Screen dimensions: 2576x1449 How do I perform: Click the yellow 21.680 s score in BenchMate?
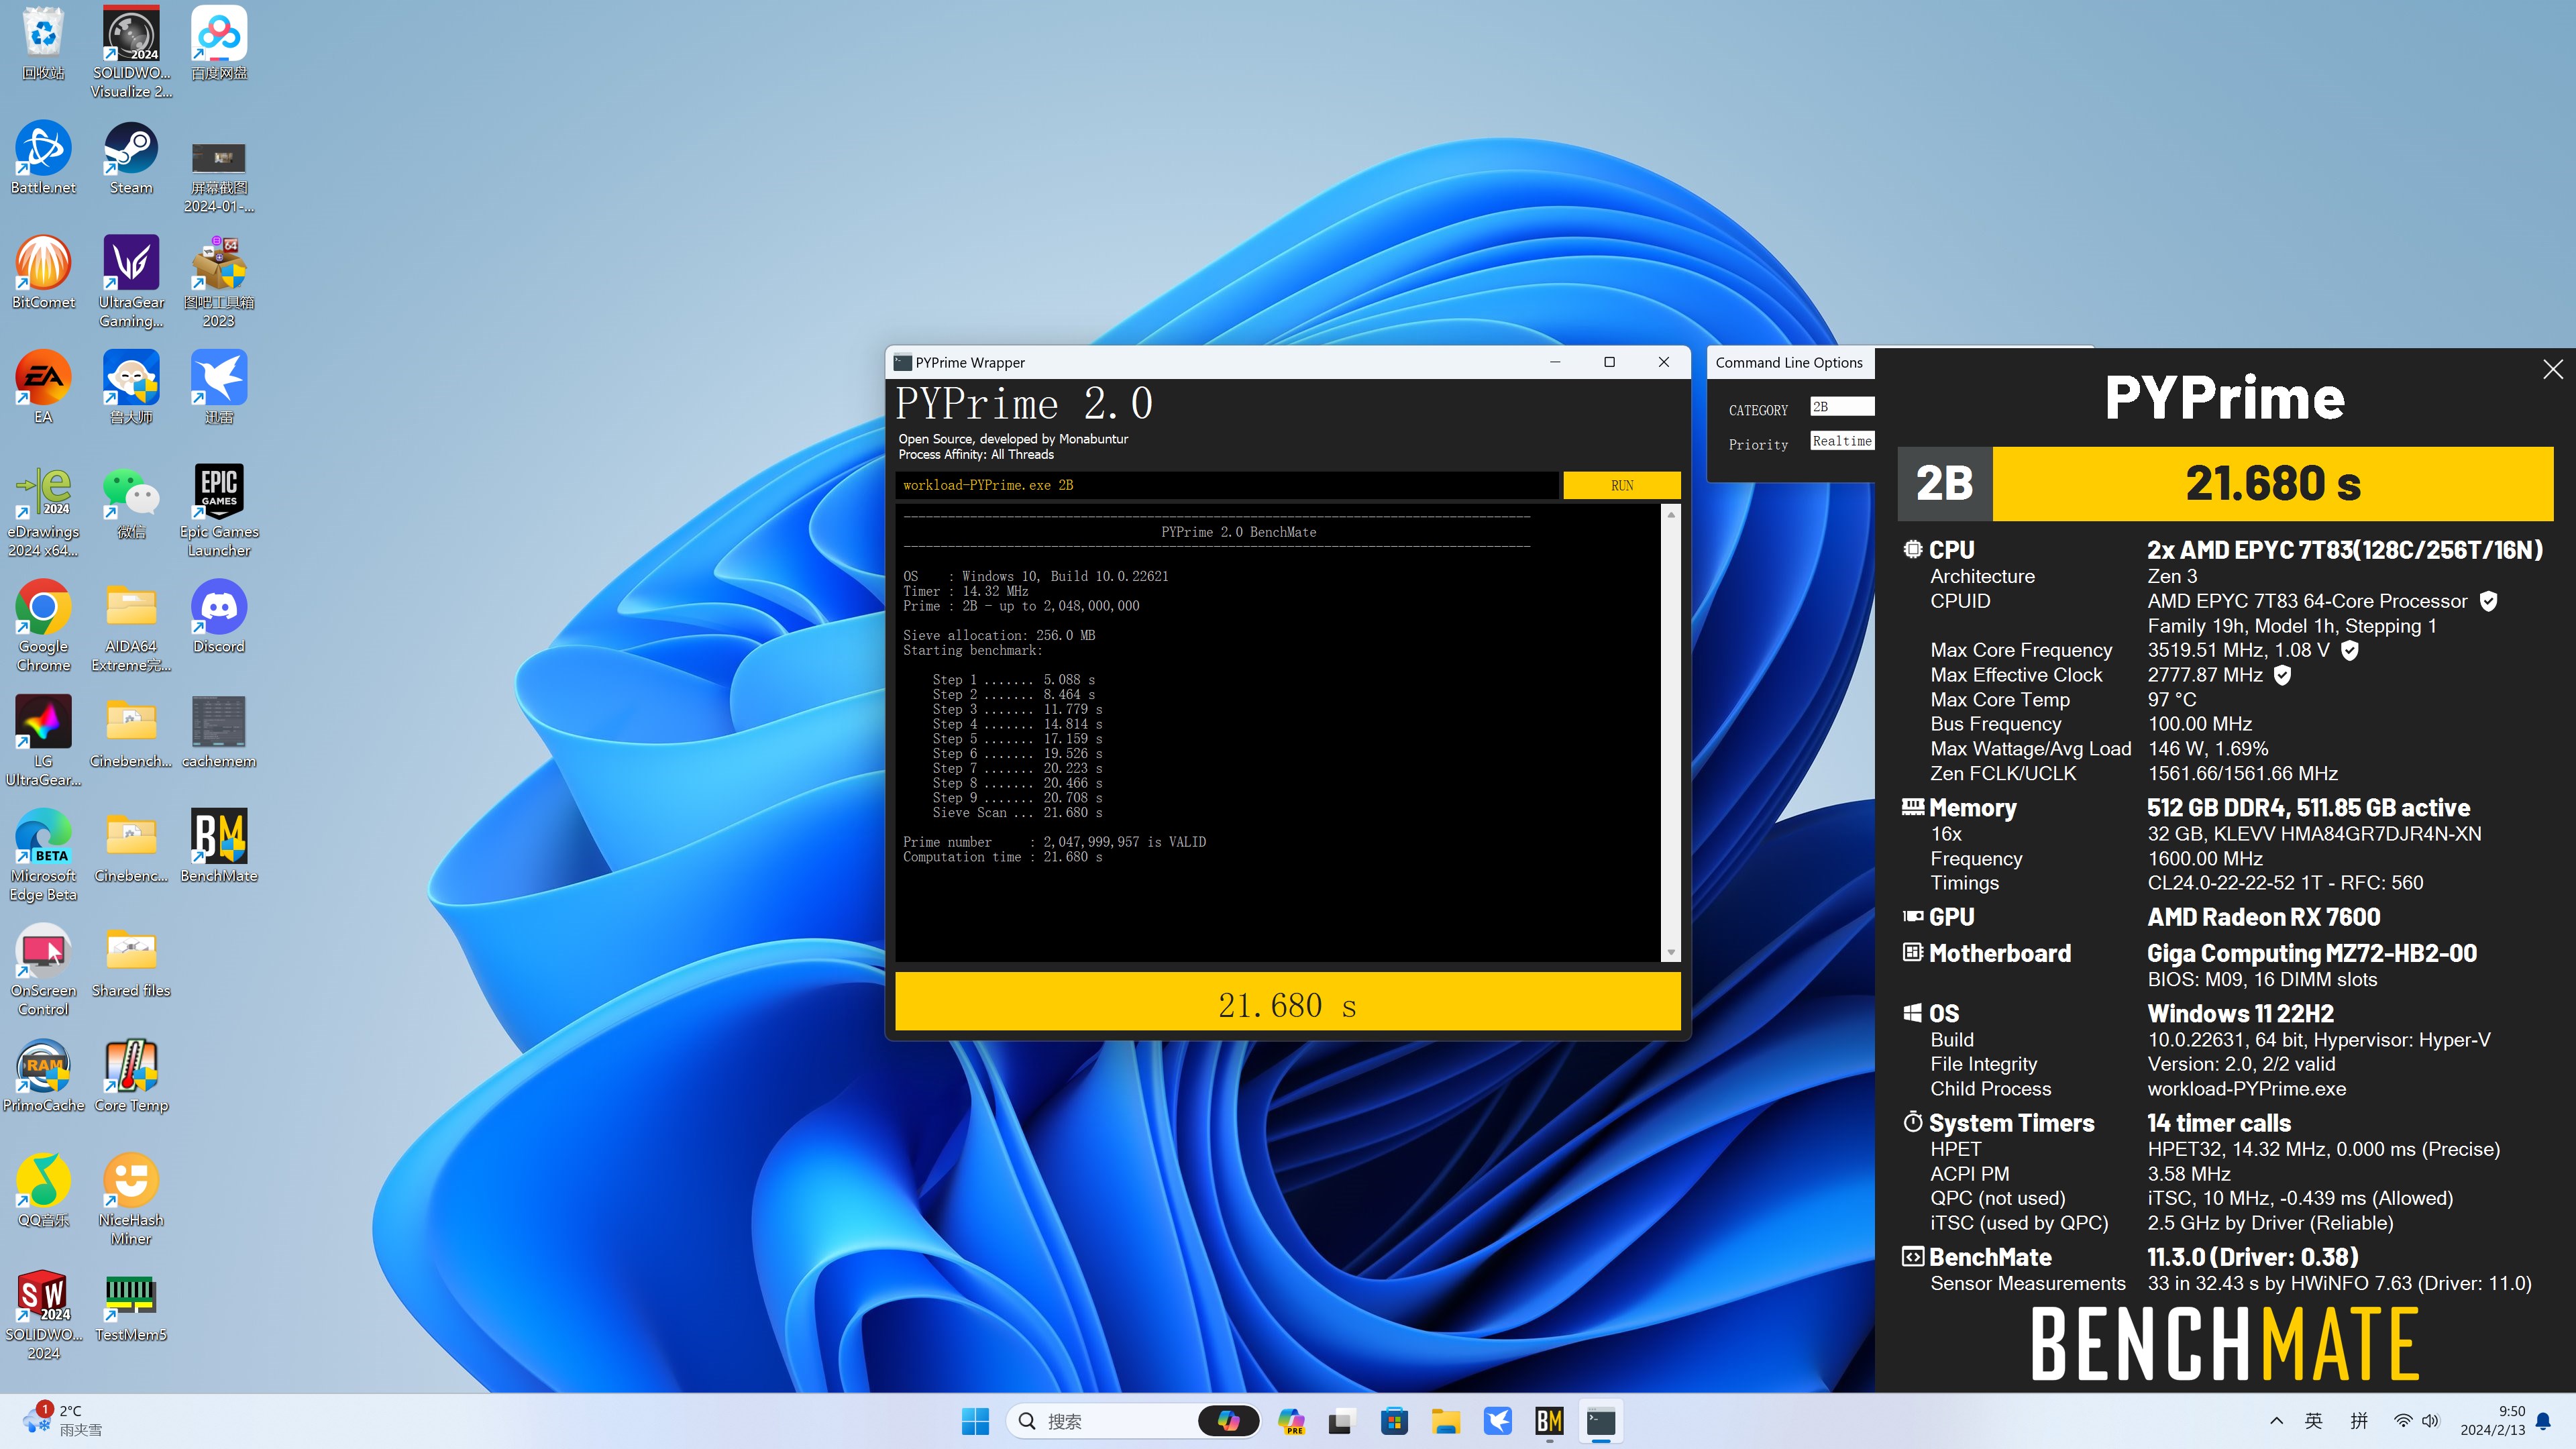point(2272,484)
